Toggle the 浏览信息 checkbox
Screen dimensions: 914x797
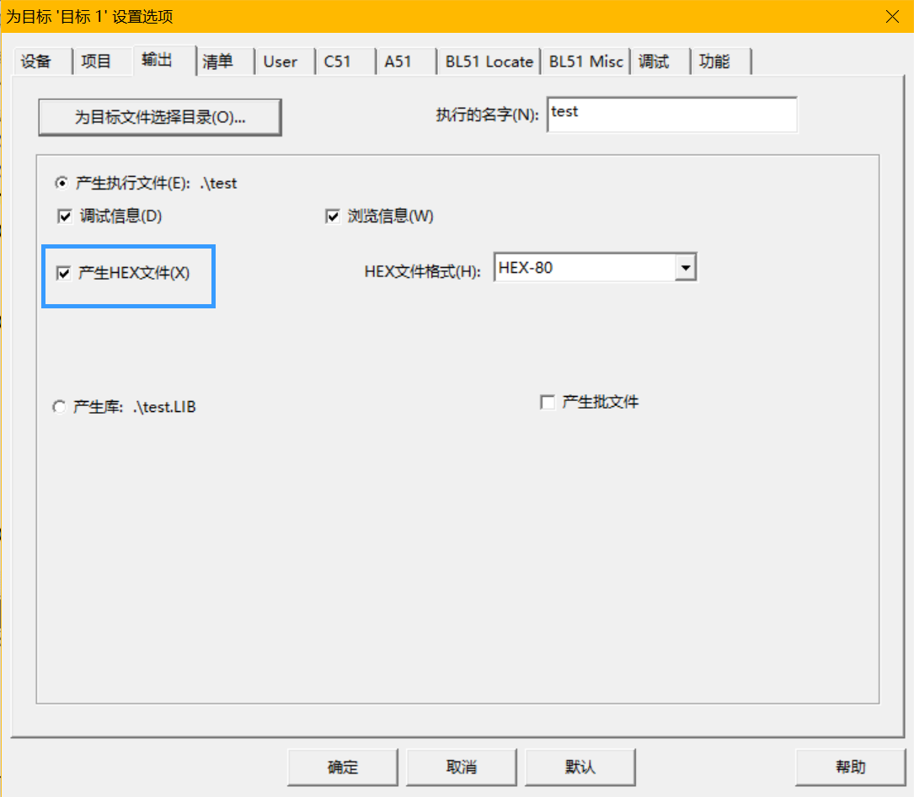[x=333, y=217]
